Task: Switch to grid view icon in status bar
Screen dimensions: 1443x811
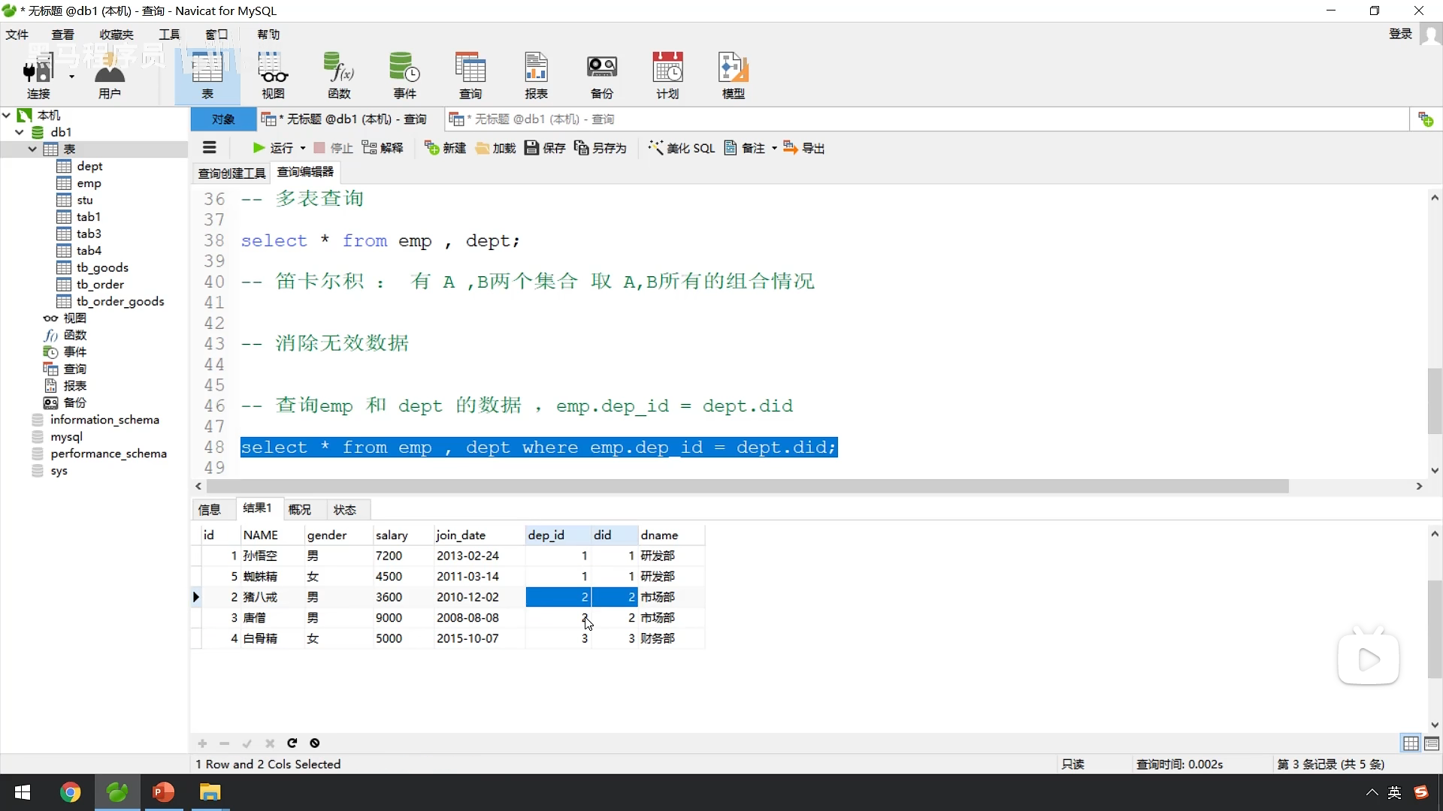Action: [x=1411, y=743]
